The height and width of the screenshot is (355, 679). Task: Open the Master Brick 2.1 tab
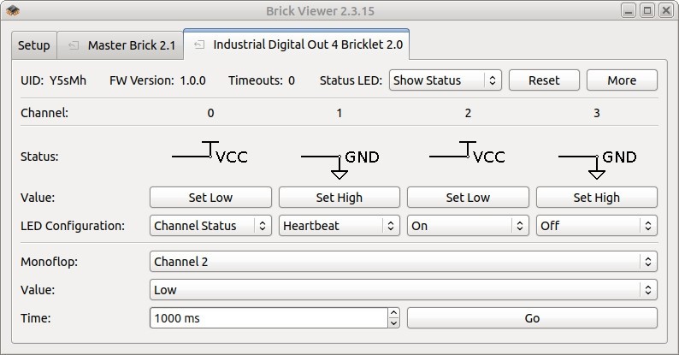(x=121, y=45)
